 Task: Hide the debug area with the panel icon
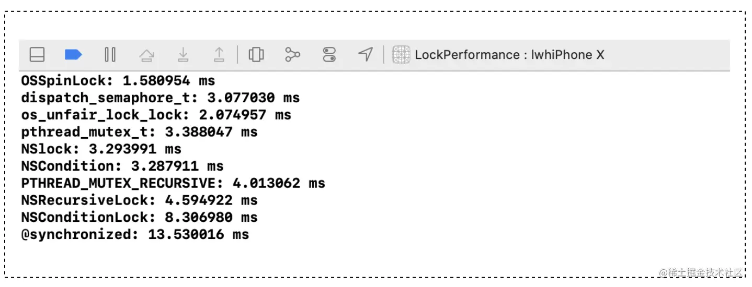pyautogui.click(x=37, y=55)
